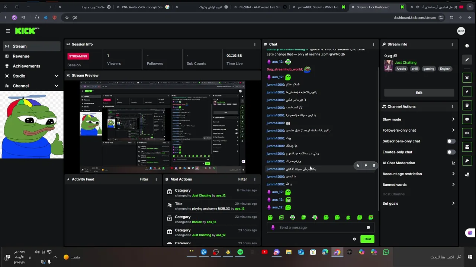
Task: Click the Stream Preview video thumbnail
Action: click(163, 127)
